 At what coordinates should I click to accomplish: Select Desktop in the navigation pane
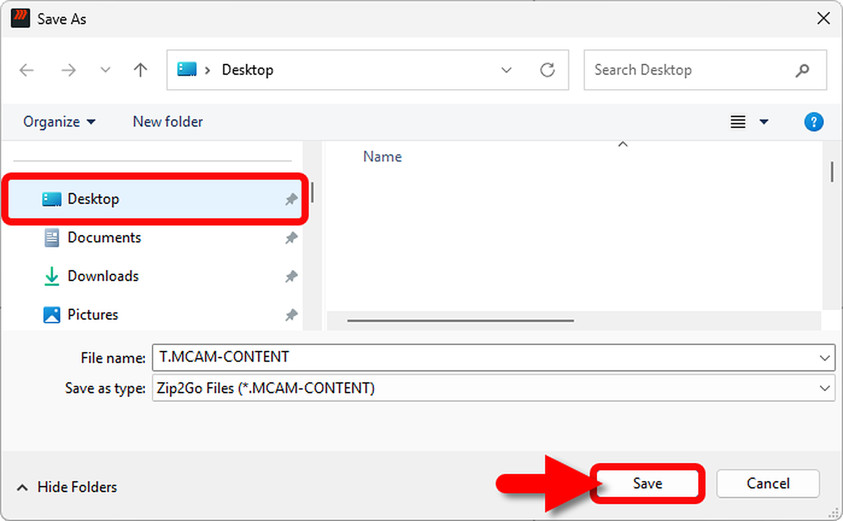(x=155, y=199)
